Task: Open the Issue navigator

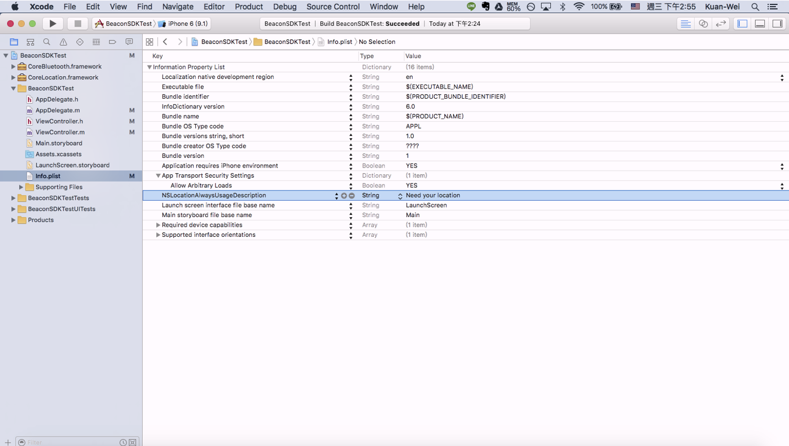Action: point(63,42)
